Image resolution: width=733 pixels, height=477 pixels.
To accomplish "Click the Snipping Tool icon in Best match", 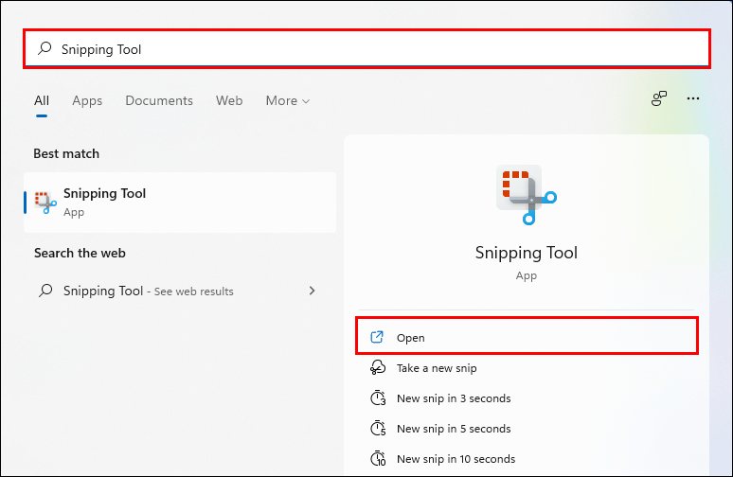I will tap(45, 203).
